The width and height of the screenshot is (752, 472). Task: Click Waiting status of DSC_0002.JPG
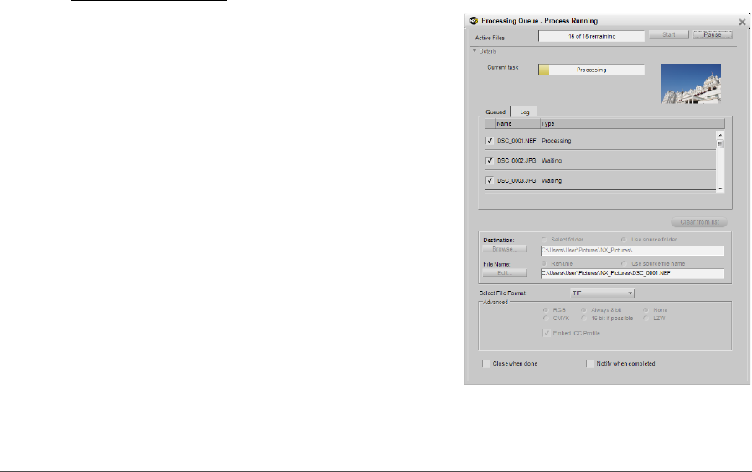point(552,161)
